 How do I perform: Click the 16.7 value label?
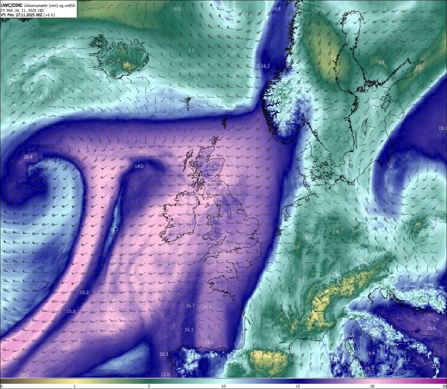tap(190, 305)
